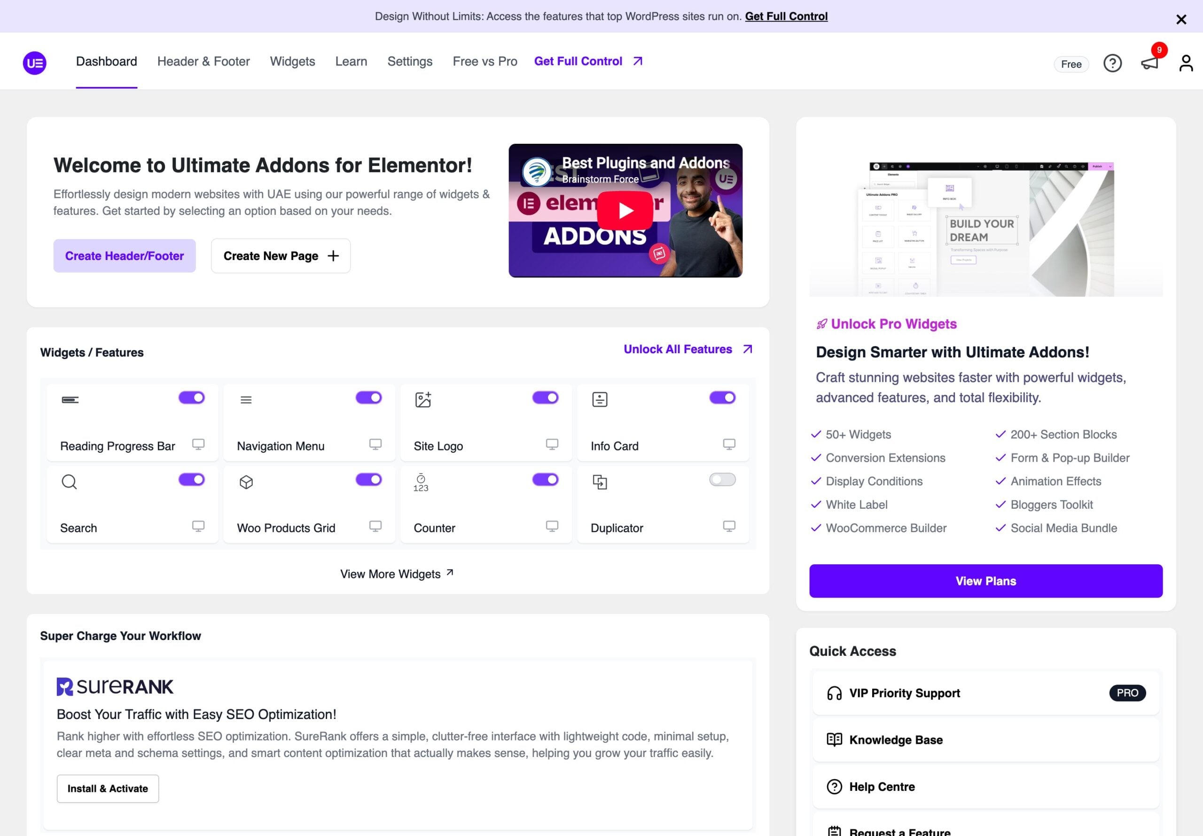Disable the Woo Products Grid toggle
Image resolution: width=1203 pixels, height=836 pixels.
pos(368,479)
